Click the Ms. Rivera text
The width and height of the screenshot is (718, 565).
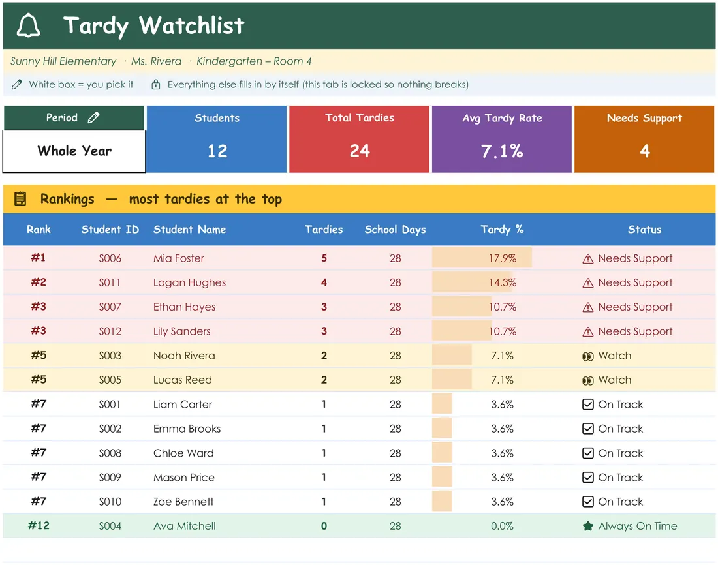click(x=156, y=61)
